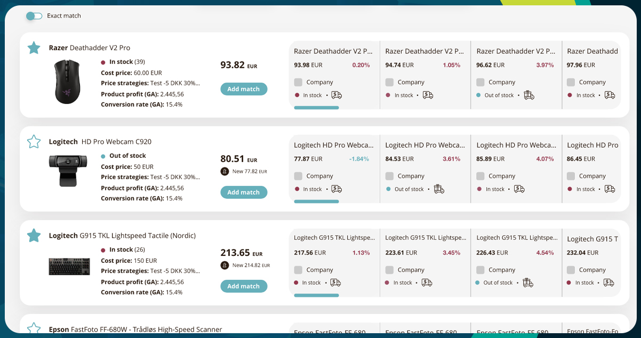Image resolution: width=641 pixels, height=338 pixels.
Task: Click Out of stock in the 96.62 EUR card
Action: coord(499,95)
